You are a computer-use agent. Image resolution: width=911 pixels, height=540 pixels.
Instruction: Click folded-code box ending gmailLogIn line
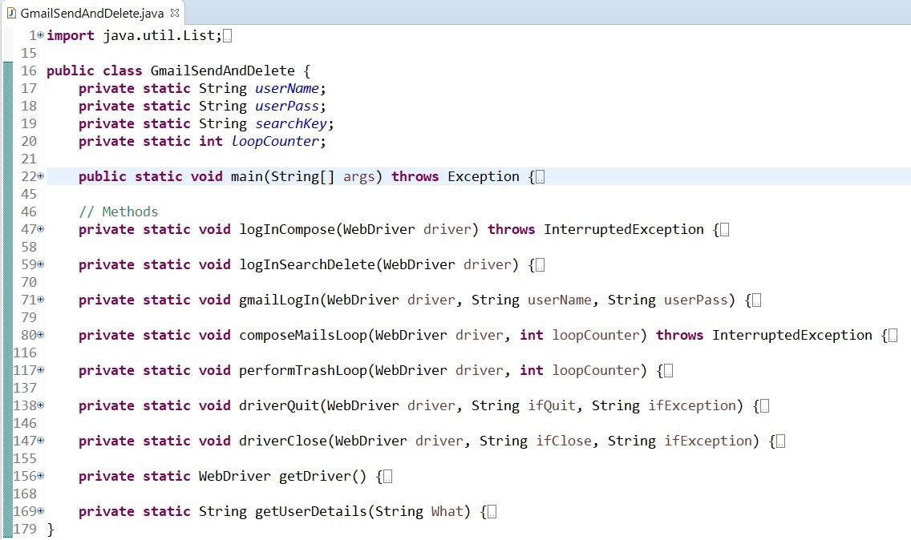[756, 300]
